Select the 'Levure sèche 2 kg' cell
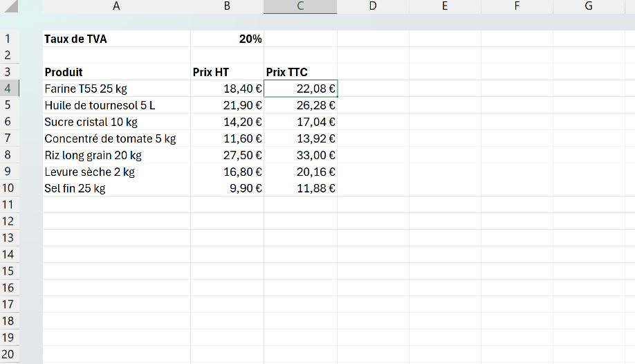Viewport: 635px width, 364px height. click(117, 172)
